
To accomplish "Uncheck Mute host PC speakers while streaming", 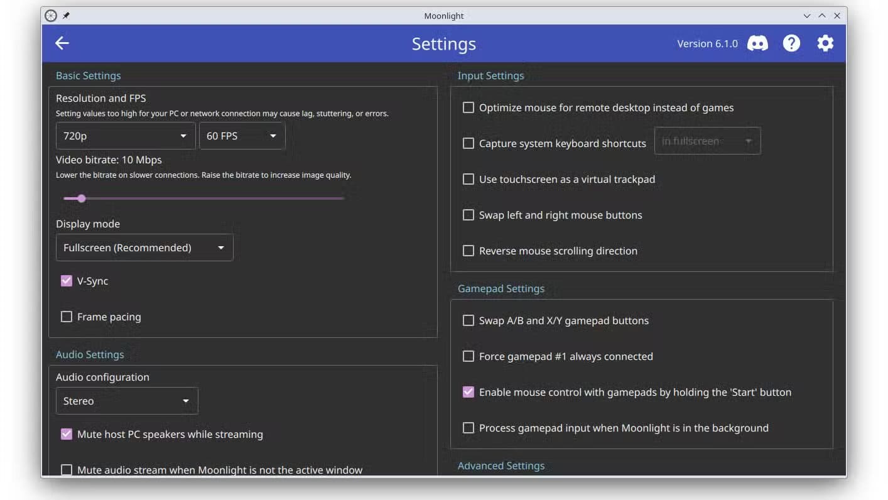I will coord(66,434).
